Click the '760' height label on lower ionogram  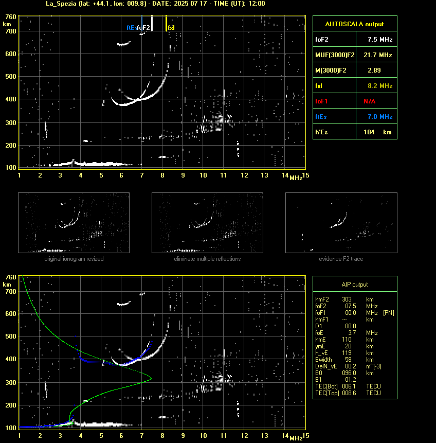coord(11,277)
